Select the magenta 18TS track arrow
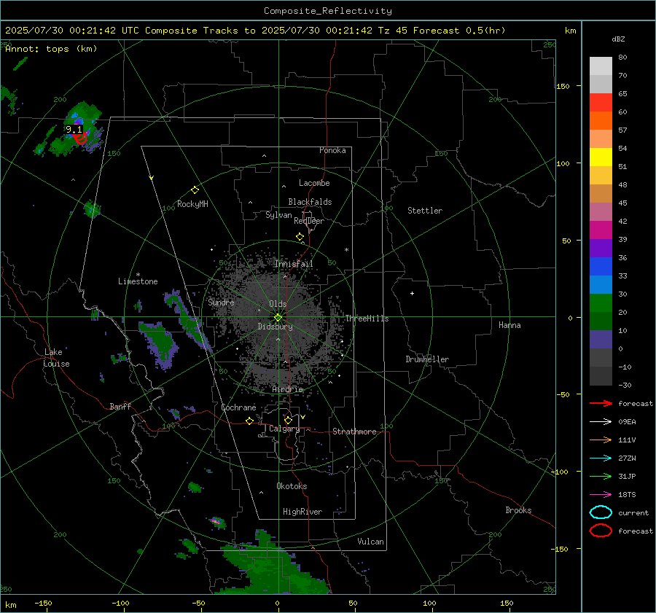This screenshot has width=656, height=613. click(601, 495)
